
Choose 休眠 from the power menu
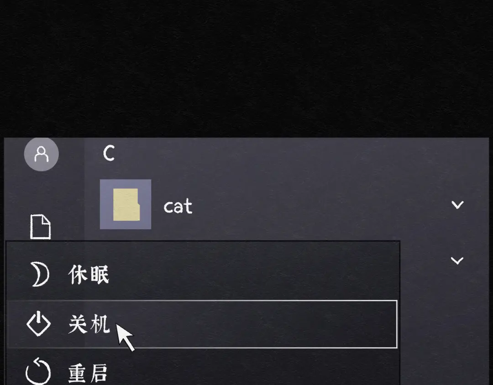point(89,275)
